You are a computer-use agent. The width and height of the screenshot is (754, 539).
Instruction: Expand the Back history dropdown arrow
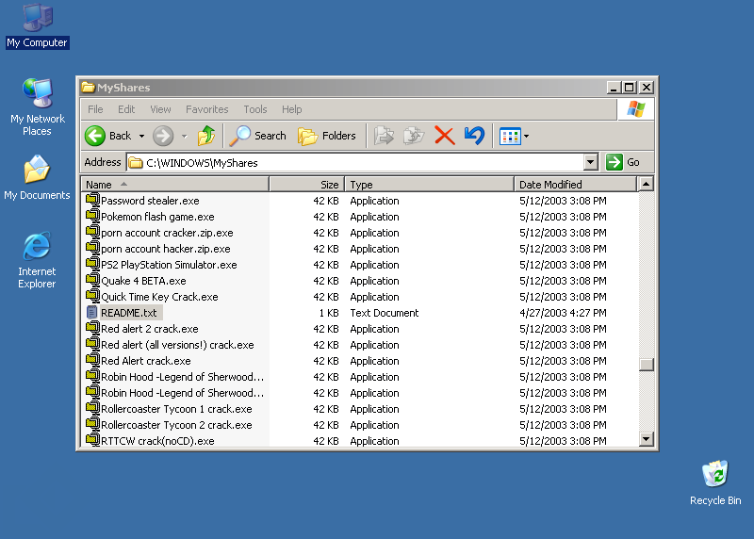tap(142, 137)
